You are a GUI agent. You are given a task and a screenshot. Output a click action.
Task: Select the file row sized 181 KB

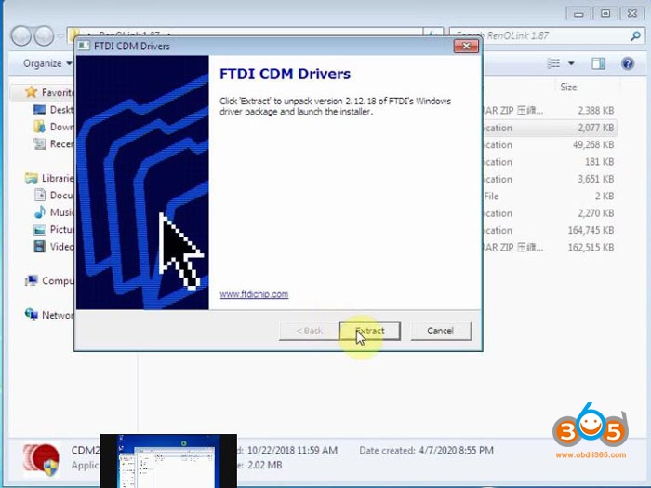(x=550, y=162)
